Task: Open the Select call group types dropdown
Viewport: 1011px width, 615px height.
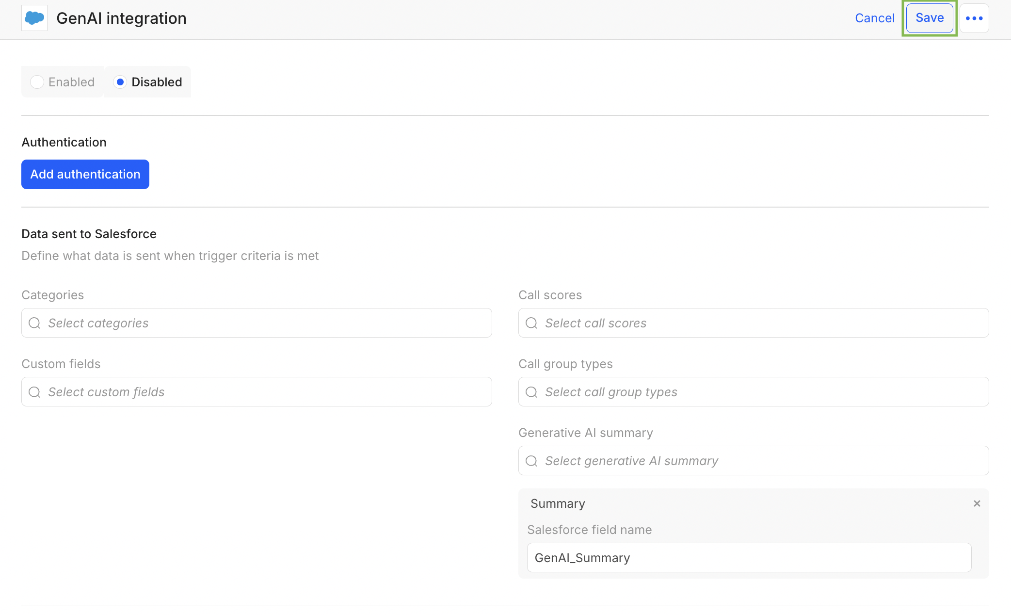Action: pyautogui.click(x=754, y=392)
